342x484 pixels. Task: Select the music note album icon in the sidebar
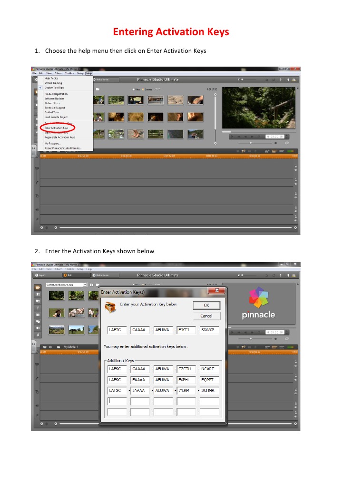38,335
